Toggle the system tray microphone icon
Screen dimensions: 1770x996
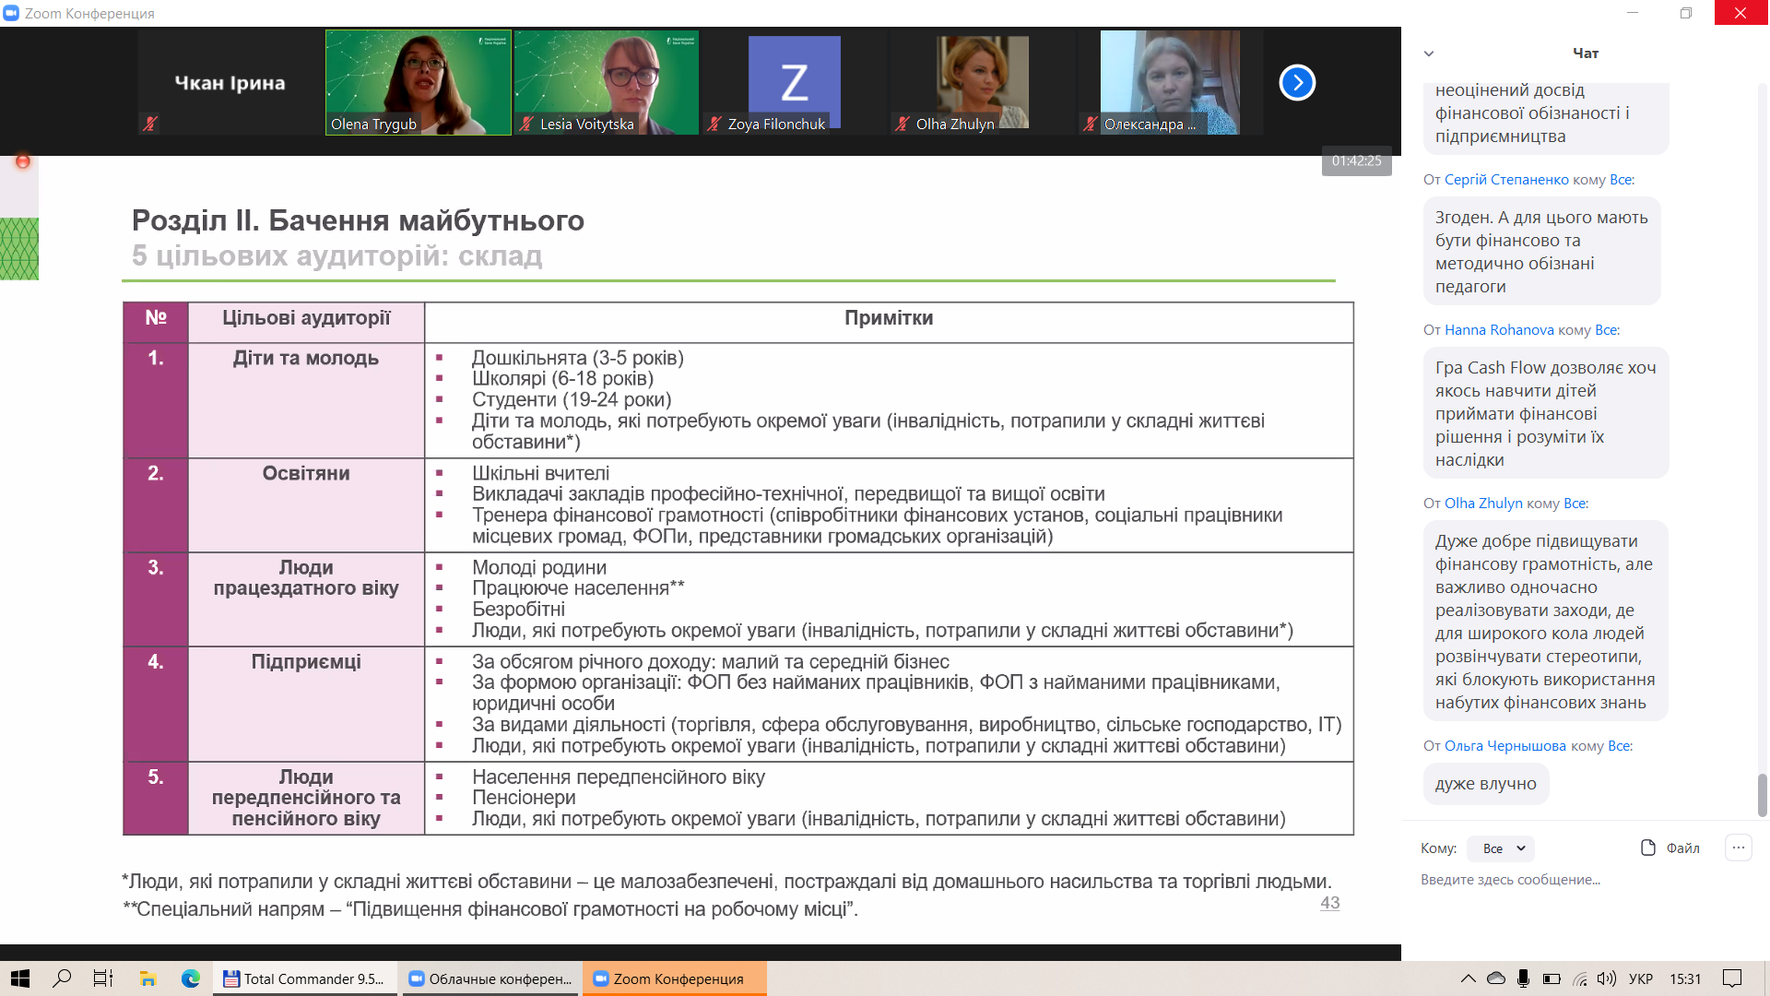pos(1524,978)
